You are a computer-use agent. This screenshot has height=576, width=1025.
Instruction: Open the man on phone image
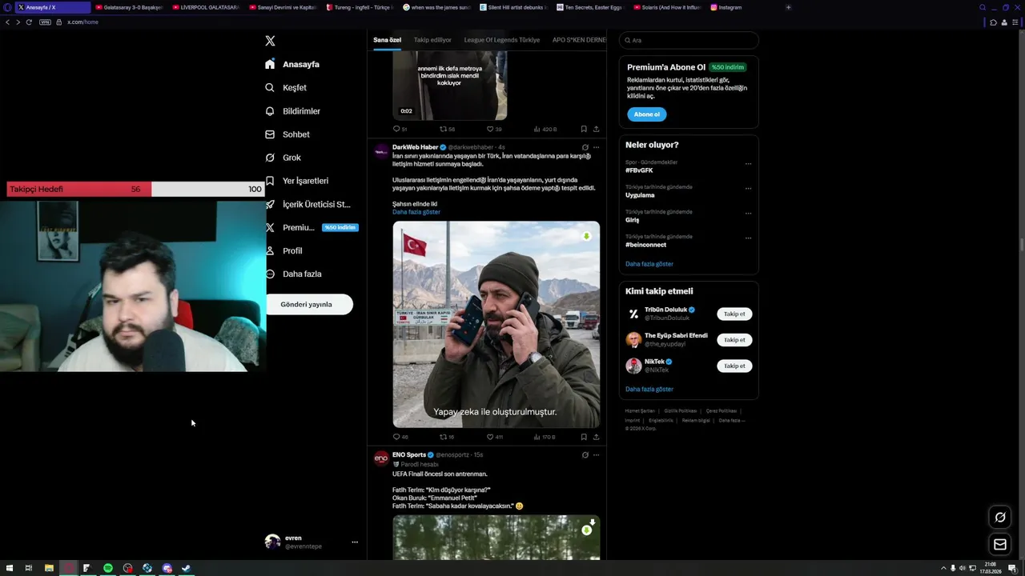pos(496,324)
